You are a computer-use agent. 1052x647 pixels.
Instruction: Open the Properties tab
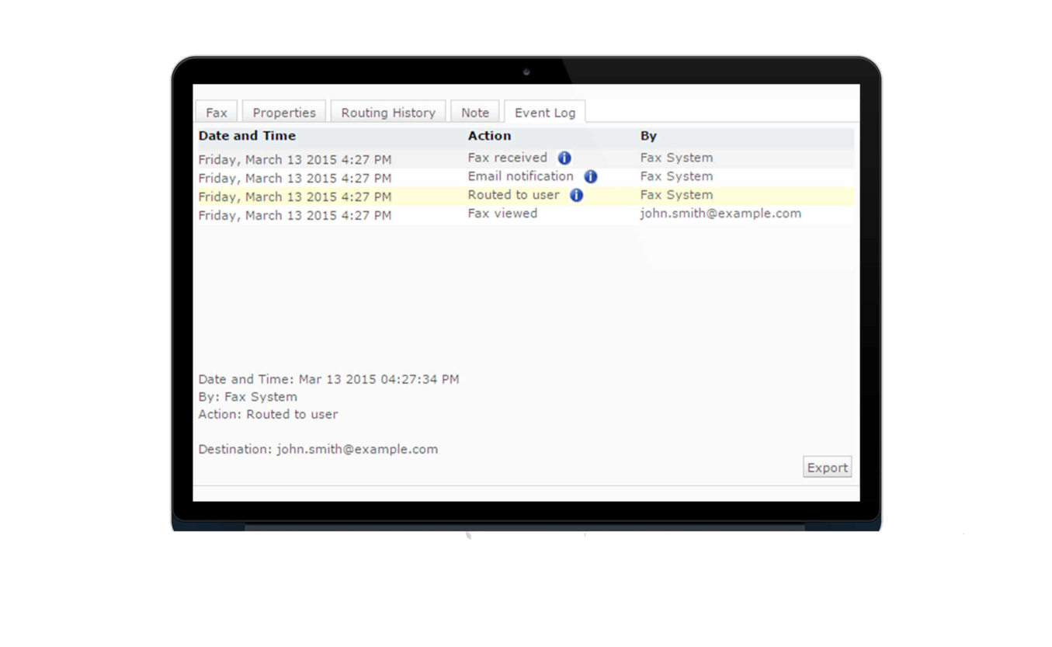click(284, 113)
